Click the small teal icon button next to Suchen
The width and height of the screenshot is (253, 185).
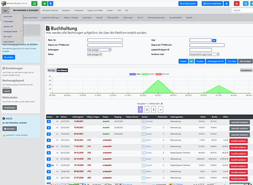click(191, 61)
